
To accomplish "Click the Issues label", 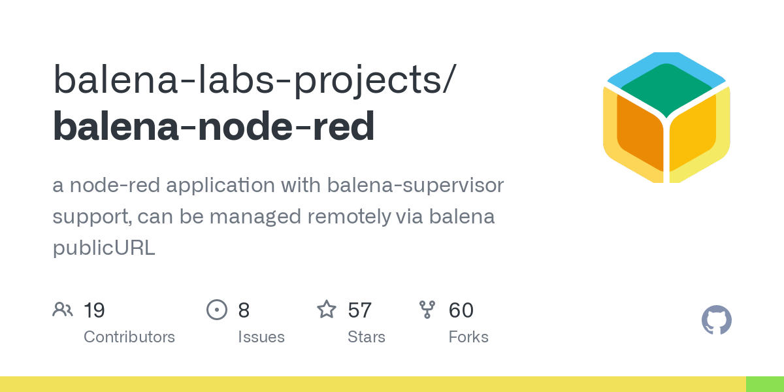I will [x=261, y=337].
